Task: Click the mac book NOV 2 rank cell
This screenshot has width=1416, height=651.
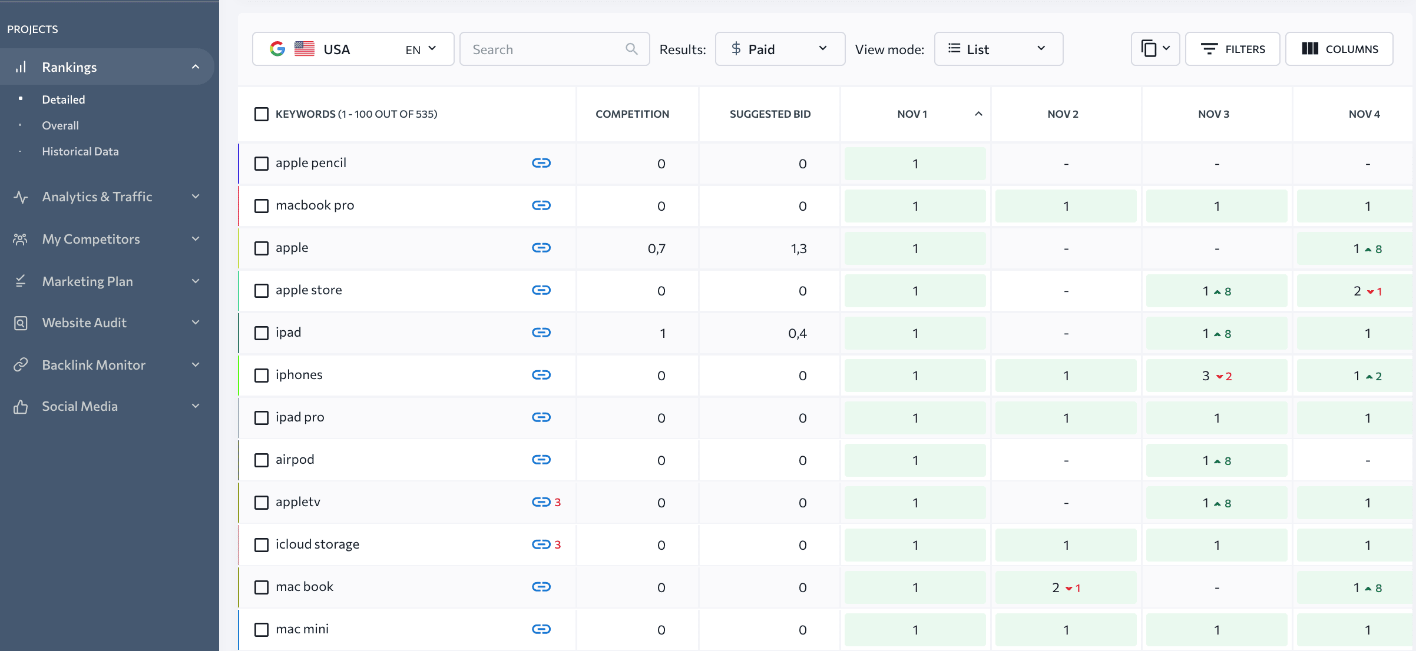Action: [1066, 587]
